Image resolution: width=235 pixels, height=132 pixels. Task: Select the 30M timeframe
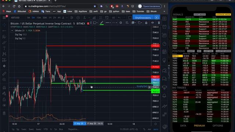(x=45, y=18)
